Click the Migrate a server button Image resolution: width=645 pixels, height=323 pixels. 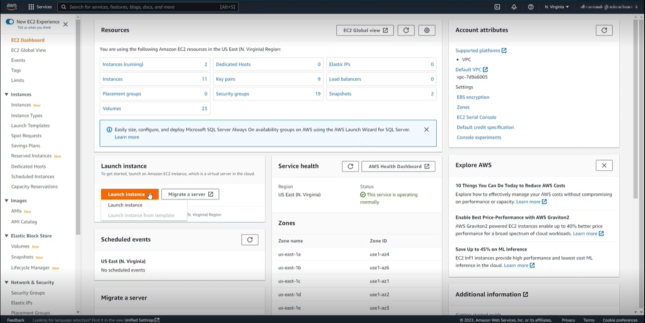190,194
